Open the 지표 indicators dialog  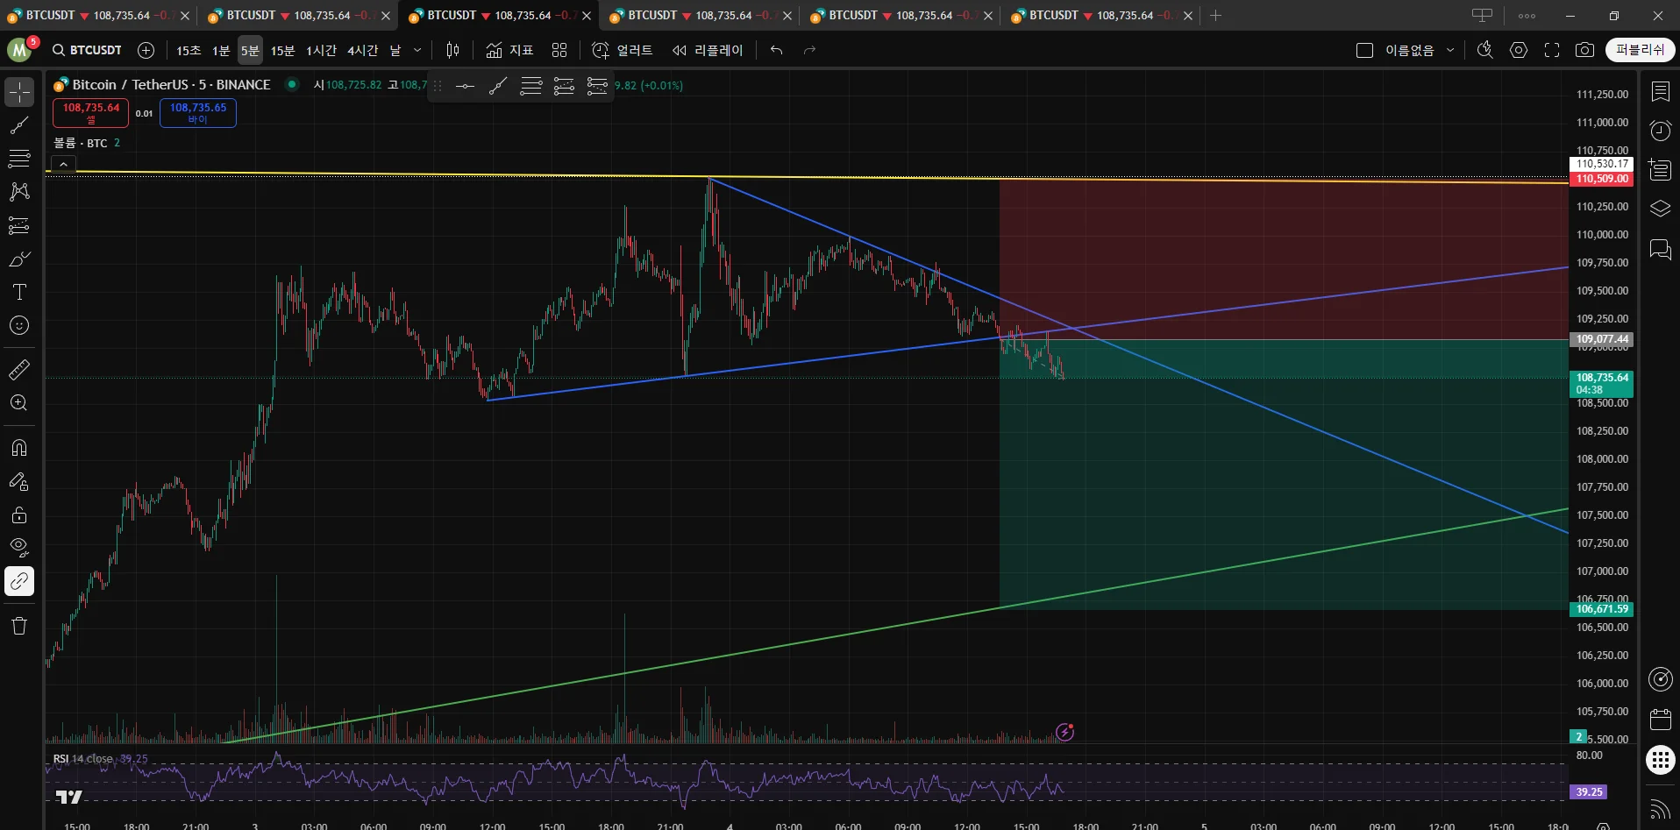click(x=510, y=50)
